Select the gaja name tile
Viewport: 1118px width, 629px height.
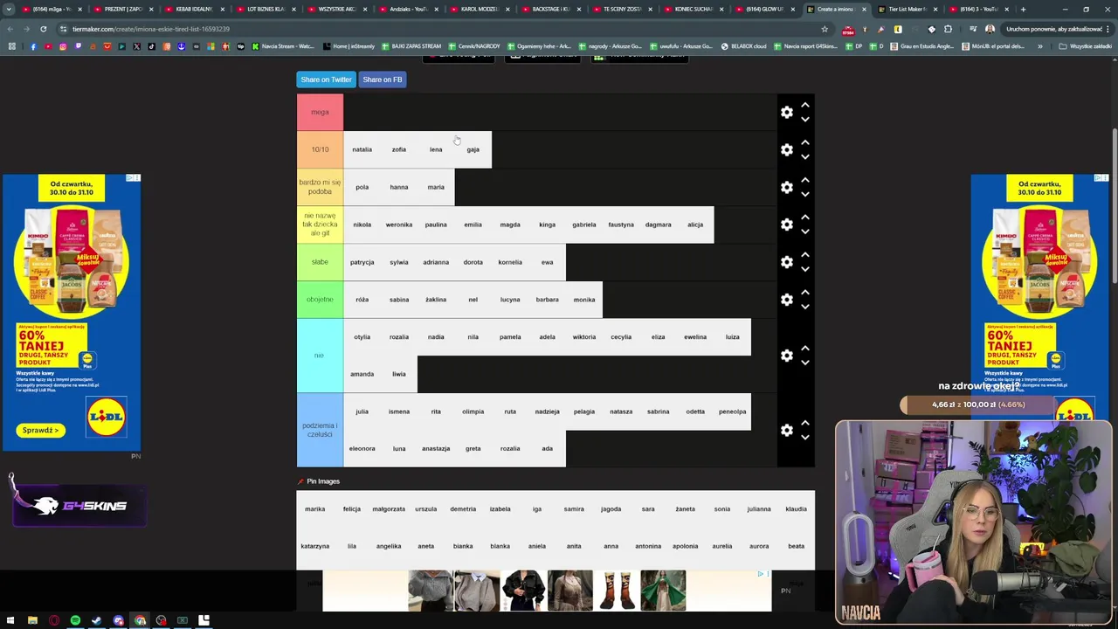click(473, 149)
